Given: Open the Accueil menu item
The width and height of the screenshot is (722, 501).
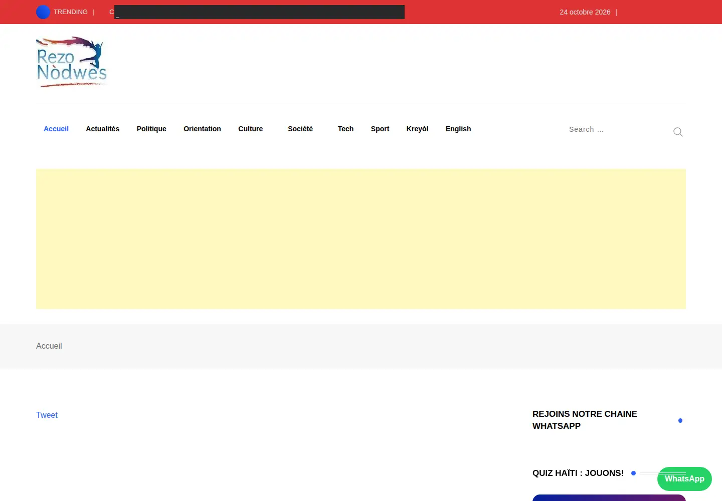Looking at the screenshot, I should coord(56,129).
